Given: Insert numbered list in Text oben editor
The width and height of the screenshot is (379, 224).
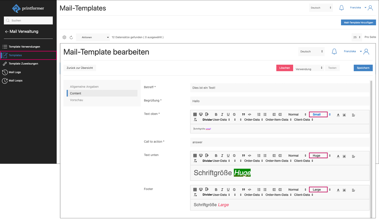Looking at the screenshot, I should (x=259, y=115).
